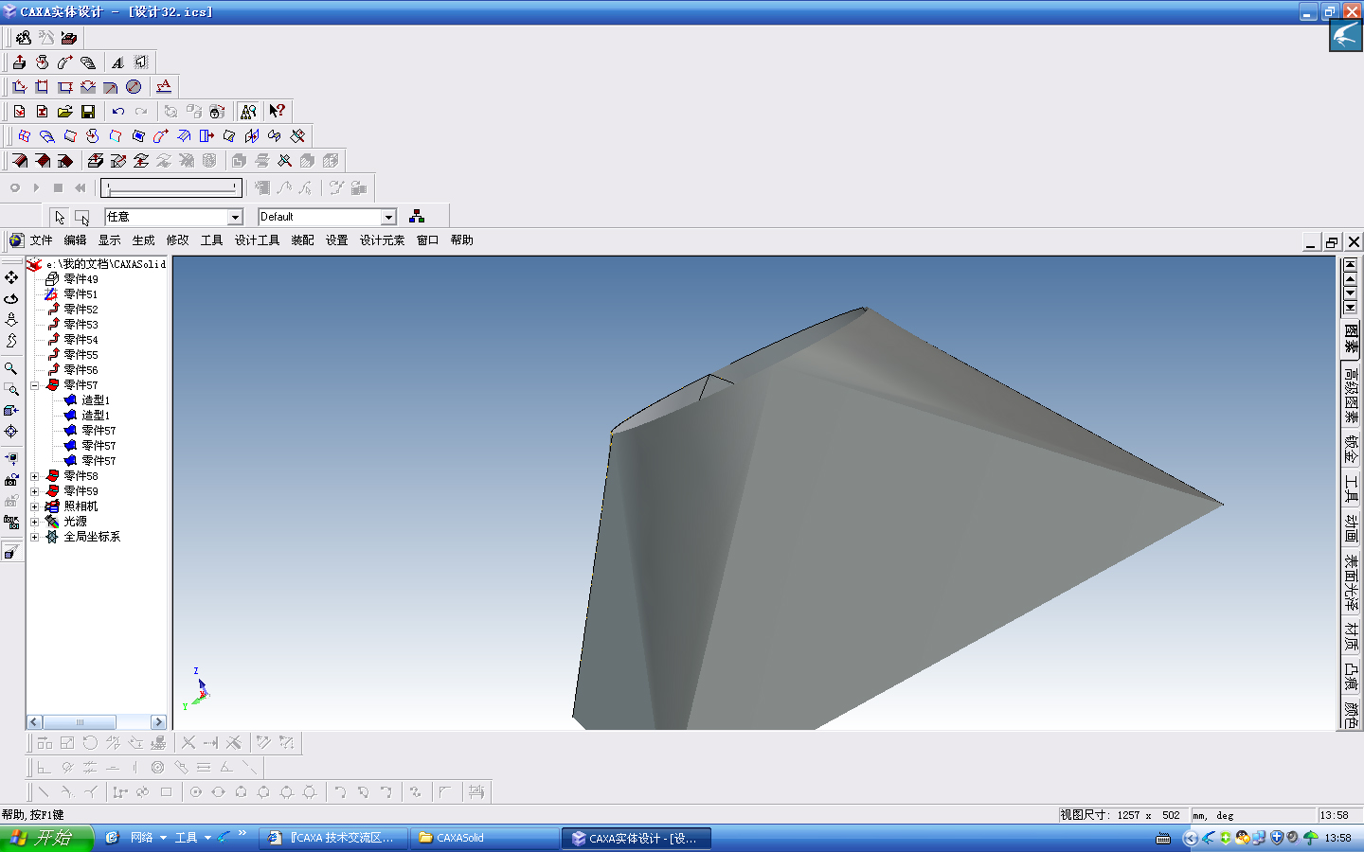
Task: Toggle the arrow selection mode button
Action: [60, 217]
